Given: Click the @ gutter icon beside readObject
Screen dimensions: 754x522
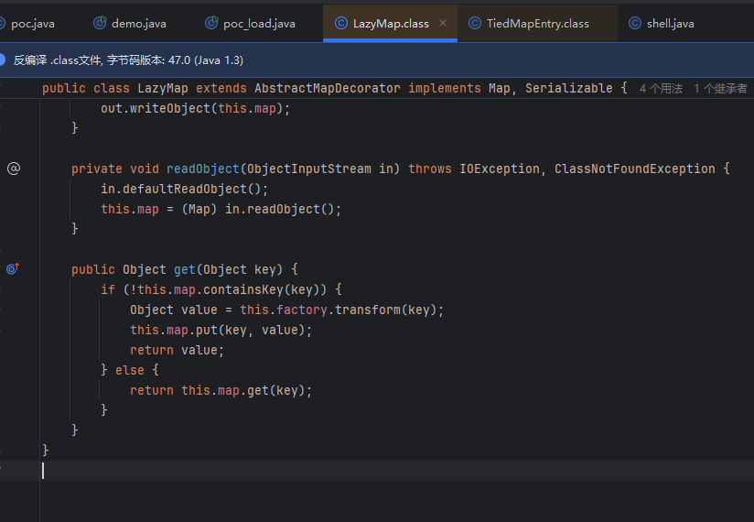Looking at the screenshot, I should coord(13,169).
